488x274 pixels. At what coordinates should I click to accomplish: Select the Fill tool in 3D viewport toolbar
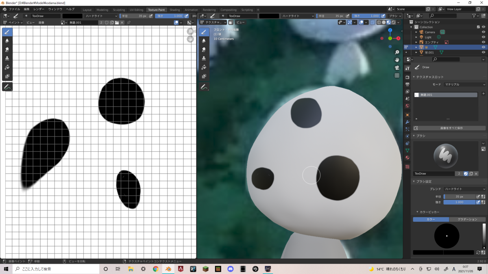pyautogui.click(x=204, y=67)
